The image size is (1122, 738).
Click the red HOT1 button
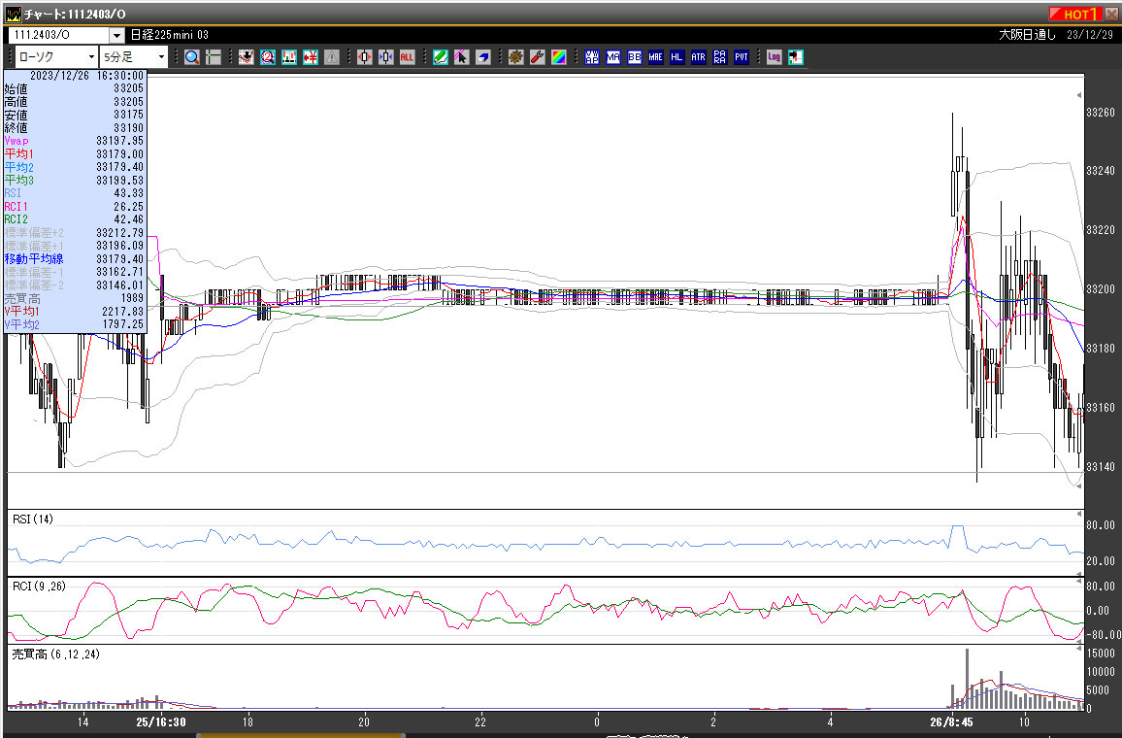pyautogui.click(x=1075, y=14)
